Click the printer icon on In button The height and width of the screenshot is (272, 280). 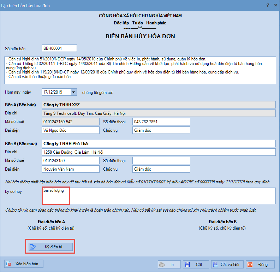pyautogui.click(x=162, y=265)
